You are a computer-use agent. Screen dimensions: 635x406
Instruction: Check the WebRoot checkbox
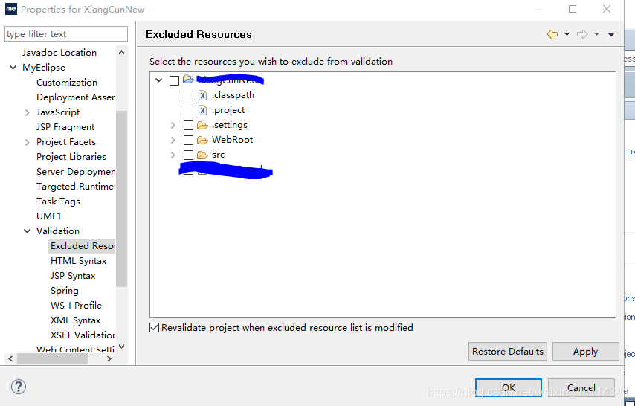click(188, 141)
